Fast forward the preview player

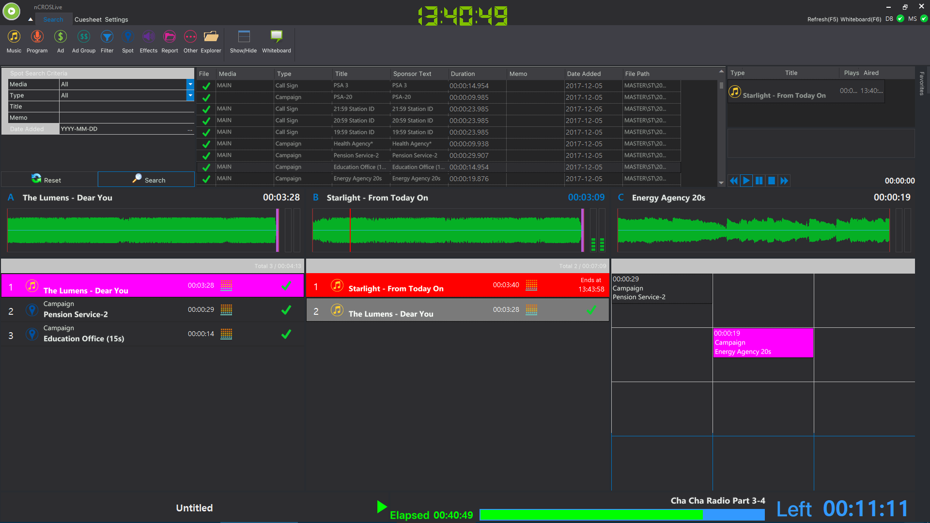pyautogui.click(x=784, y=181)
